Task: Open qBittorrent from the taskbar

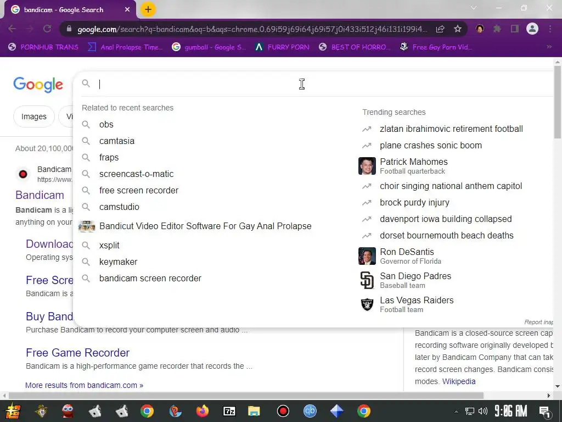Action: click(310, 411)
